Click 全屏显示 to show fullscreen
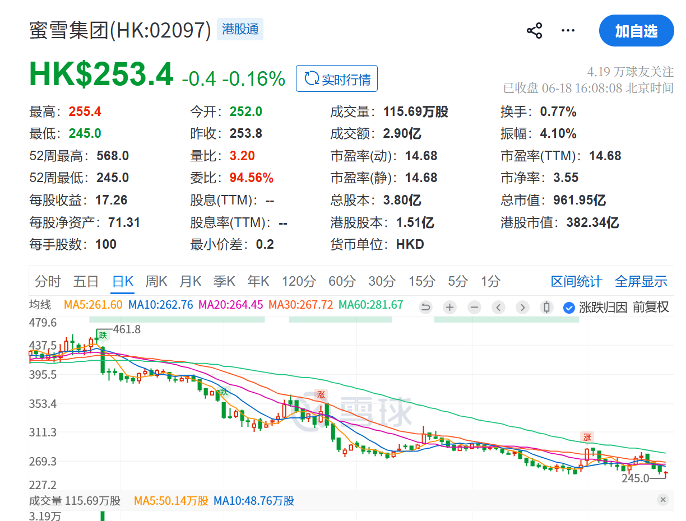This screenshot has height=521, width=686. [x=641, y=281]
